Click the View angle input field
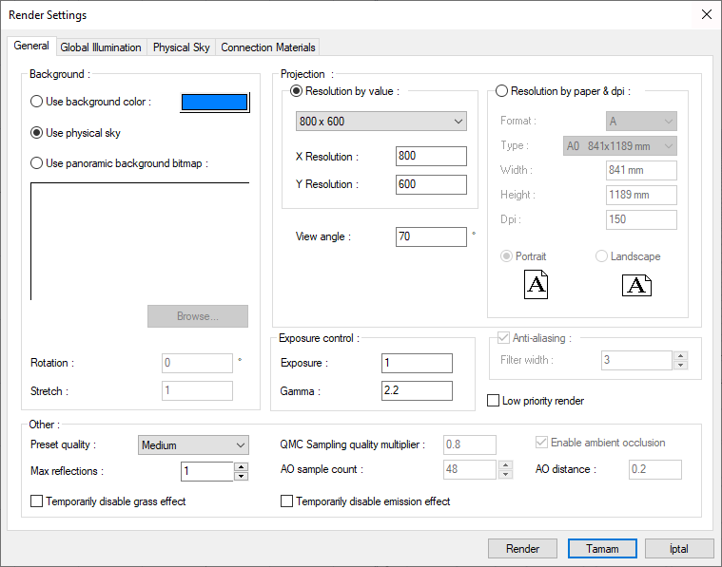This screenshot has height=567, width=722. (430, 236)
